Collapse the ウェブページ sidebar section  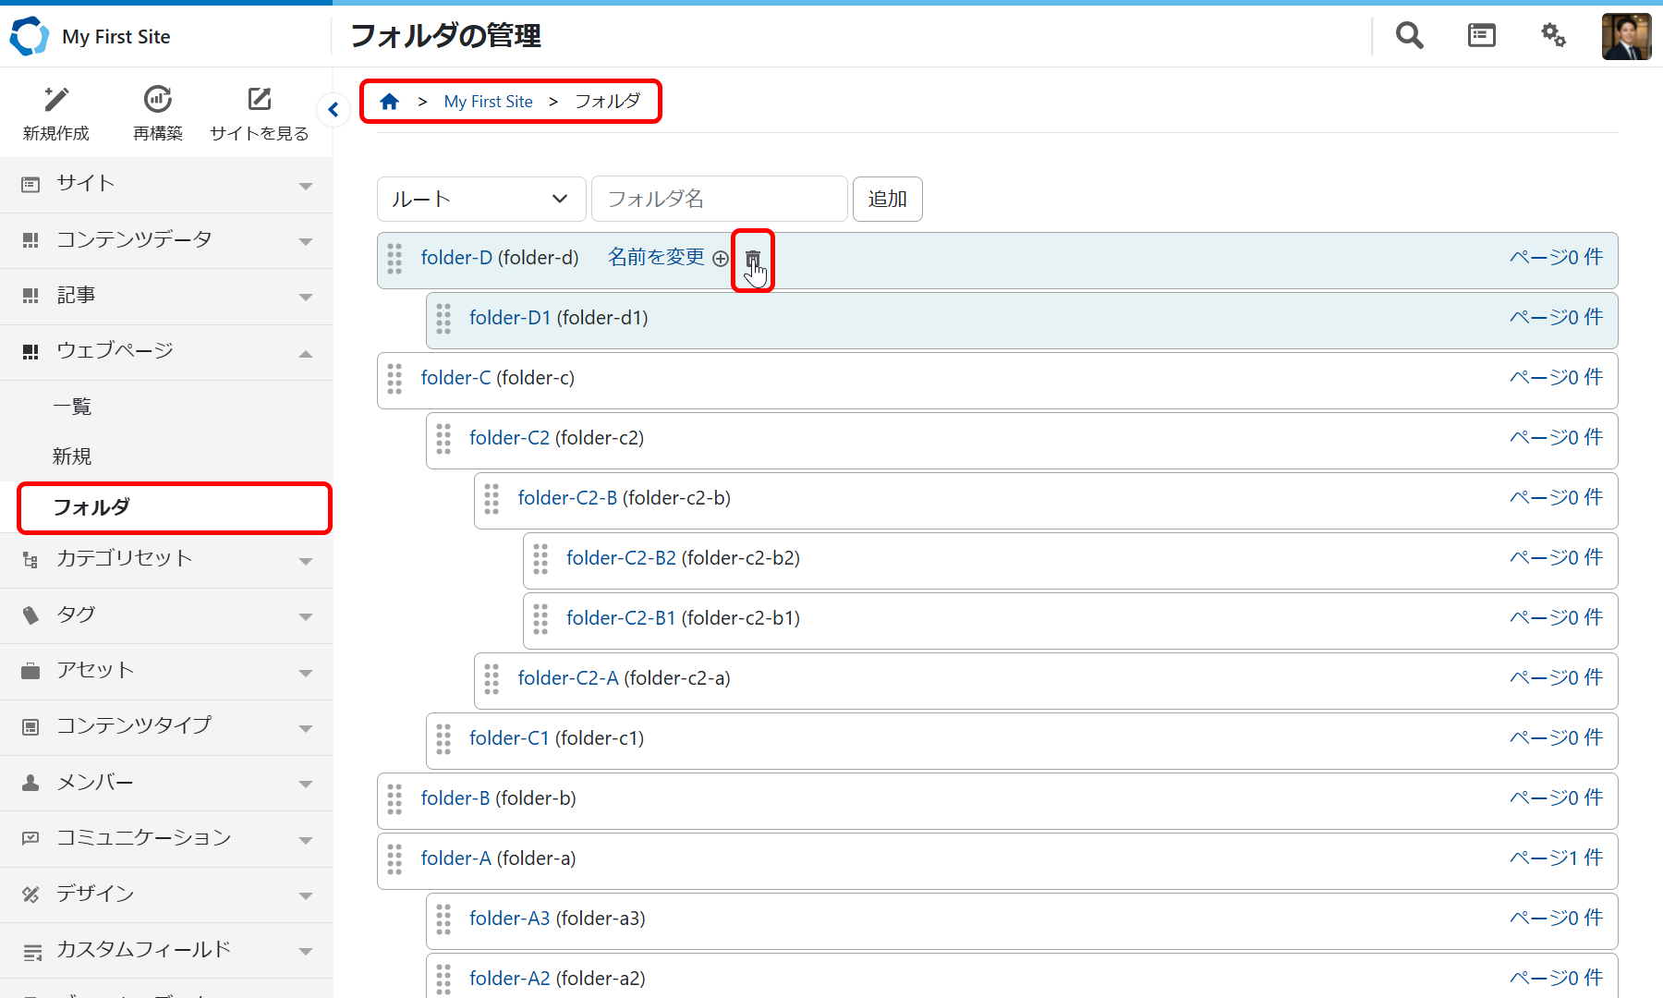tap(166, 351)
